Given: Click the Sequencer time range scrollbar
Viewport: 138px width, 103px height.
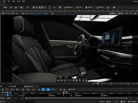Looking at the screenshot, I should coord(76,98).
